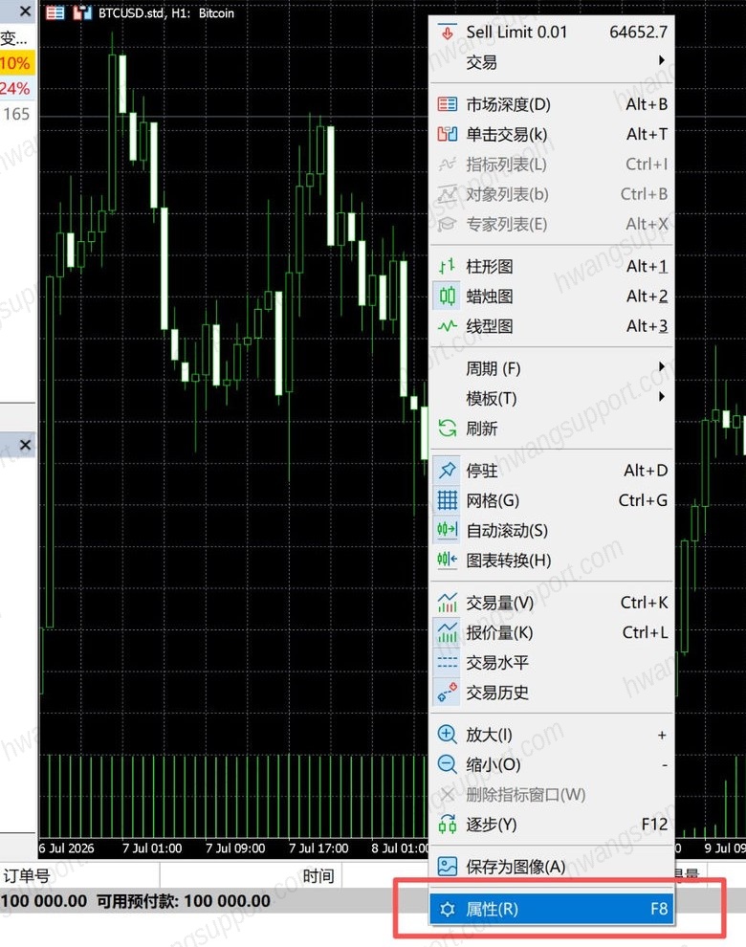Expand the 周期 (F) submenu arrow
This screenshot has height=947, width=746.
(662, 366)
